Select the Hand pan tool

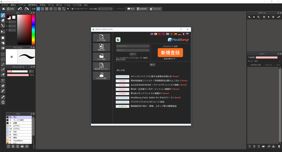3,102
